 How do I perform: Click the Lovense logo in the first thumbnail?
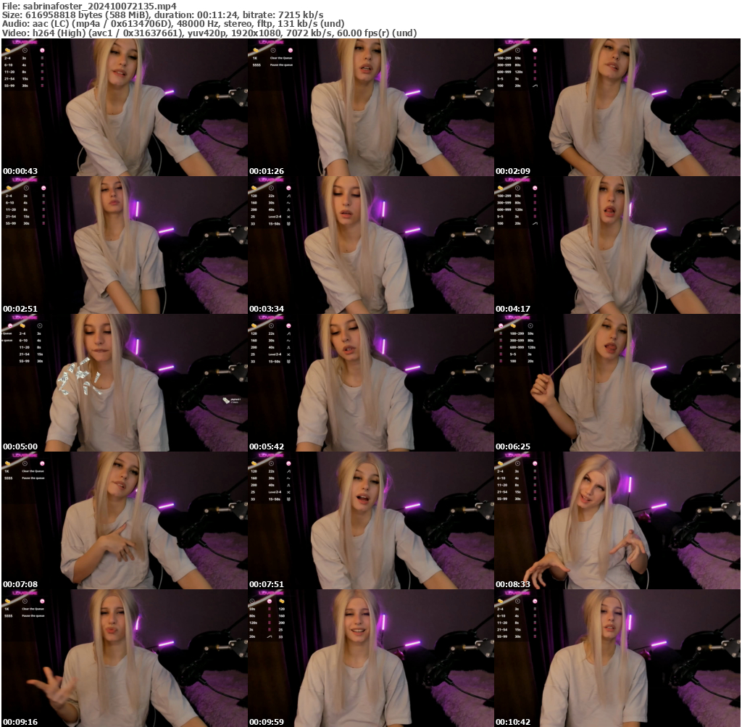(x=24, y=43)
